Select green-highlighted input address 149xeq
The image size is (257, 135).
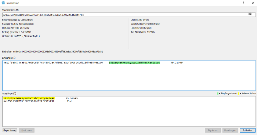click(x=134, y=63)
